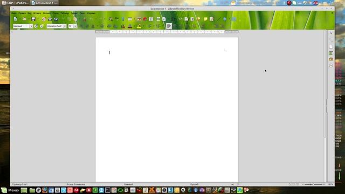Export the document directly as PDF
The height and width of the screenshot is (194, 345).
pos(44,19)
